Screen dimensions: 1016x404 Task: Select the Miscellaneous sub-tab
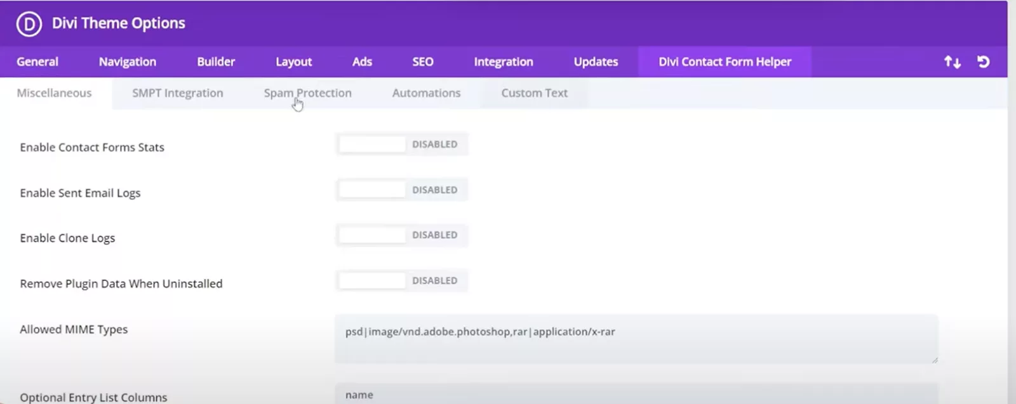pos(55,93)
